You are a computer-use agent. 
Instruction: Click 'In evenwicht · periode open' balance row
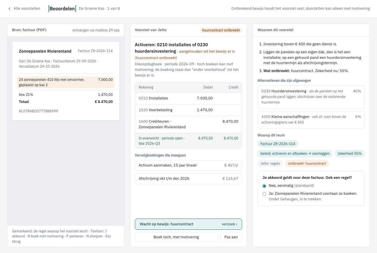188,141
